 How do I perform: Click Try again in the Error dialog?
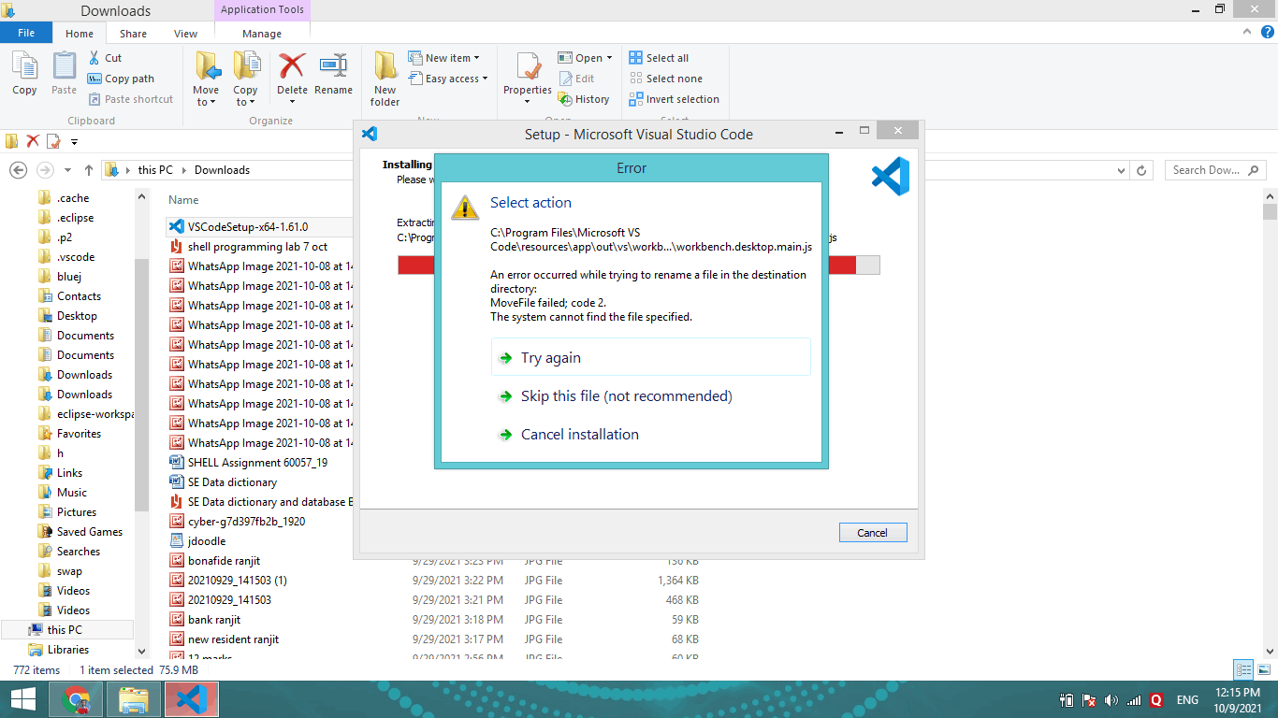pyautogui.click(x=650, y=357)
